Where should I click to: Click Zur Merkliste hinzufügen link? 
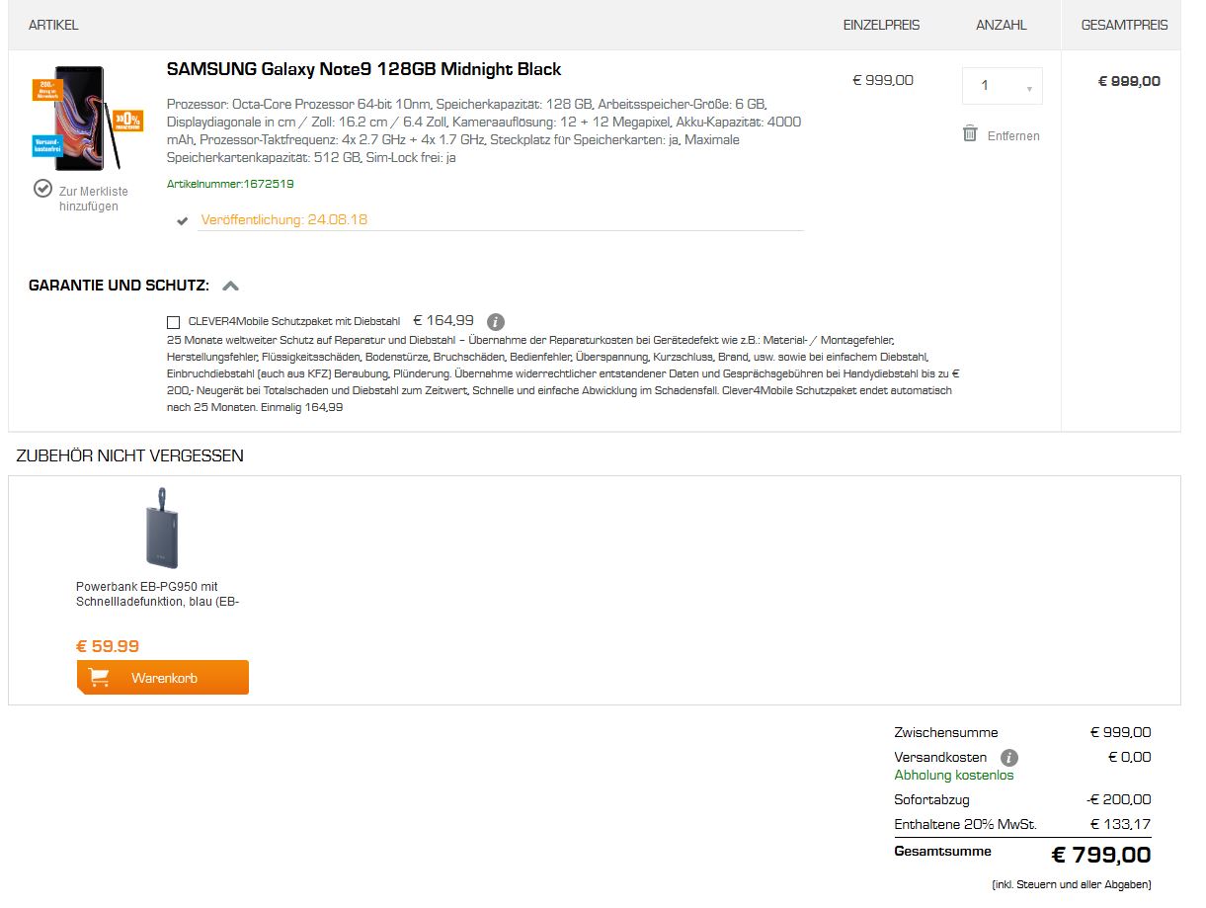click(93, 199)
